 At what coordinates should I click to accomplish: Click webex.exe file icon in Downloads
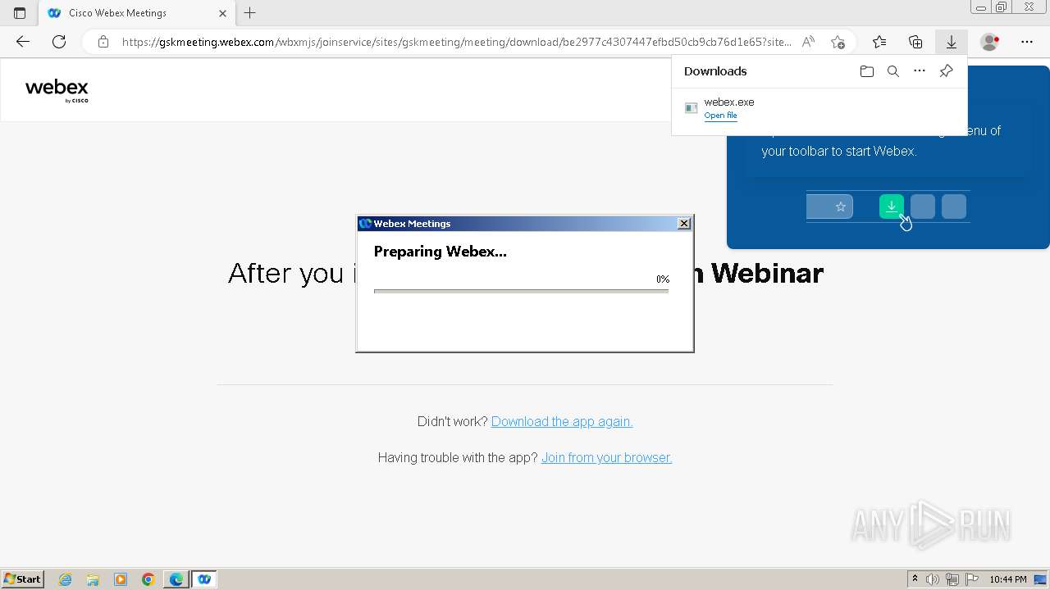tap(691, 108)
